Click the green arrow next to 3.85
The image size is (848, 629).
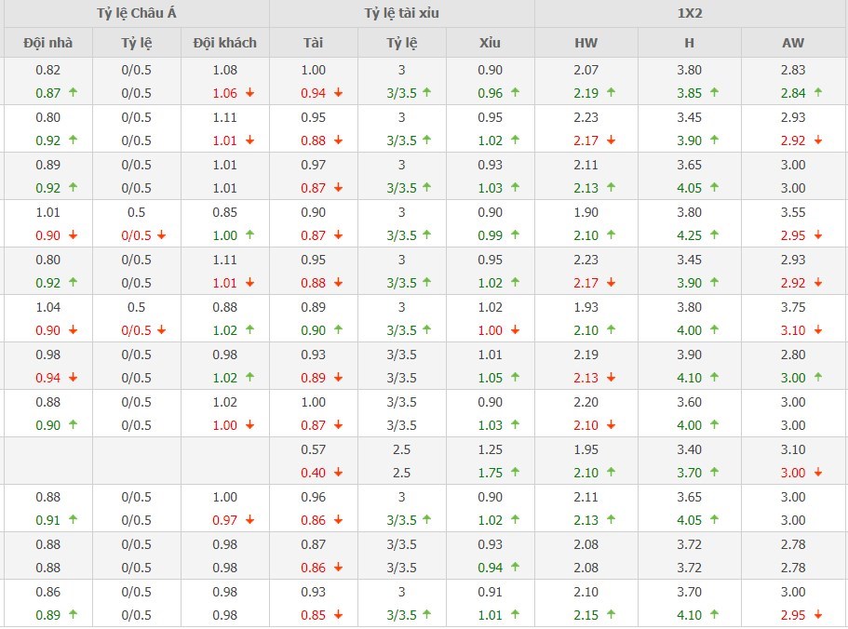coord(715,93)
